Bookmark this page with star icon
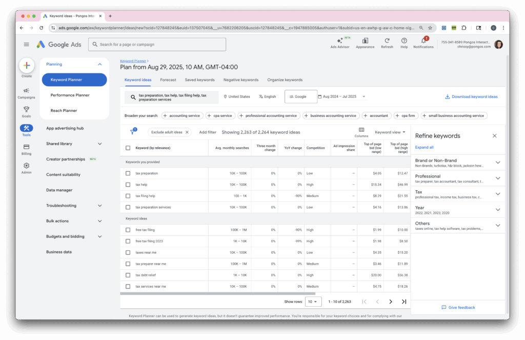 point(430,28)
